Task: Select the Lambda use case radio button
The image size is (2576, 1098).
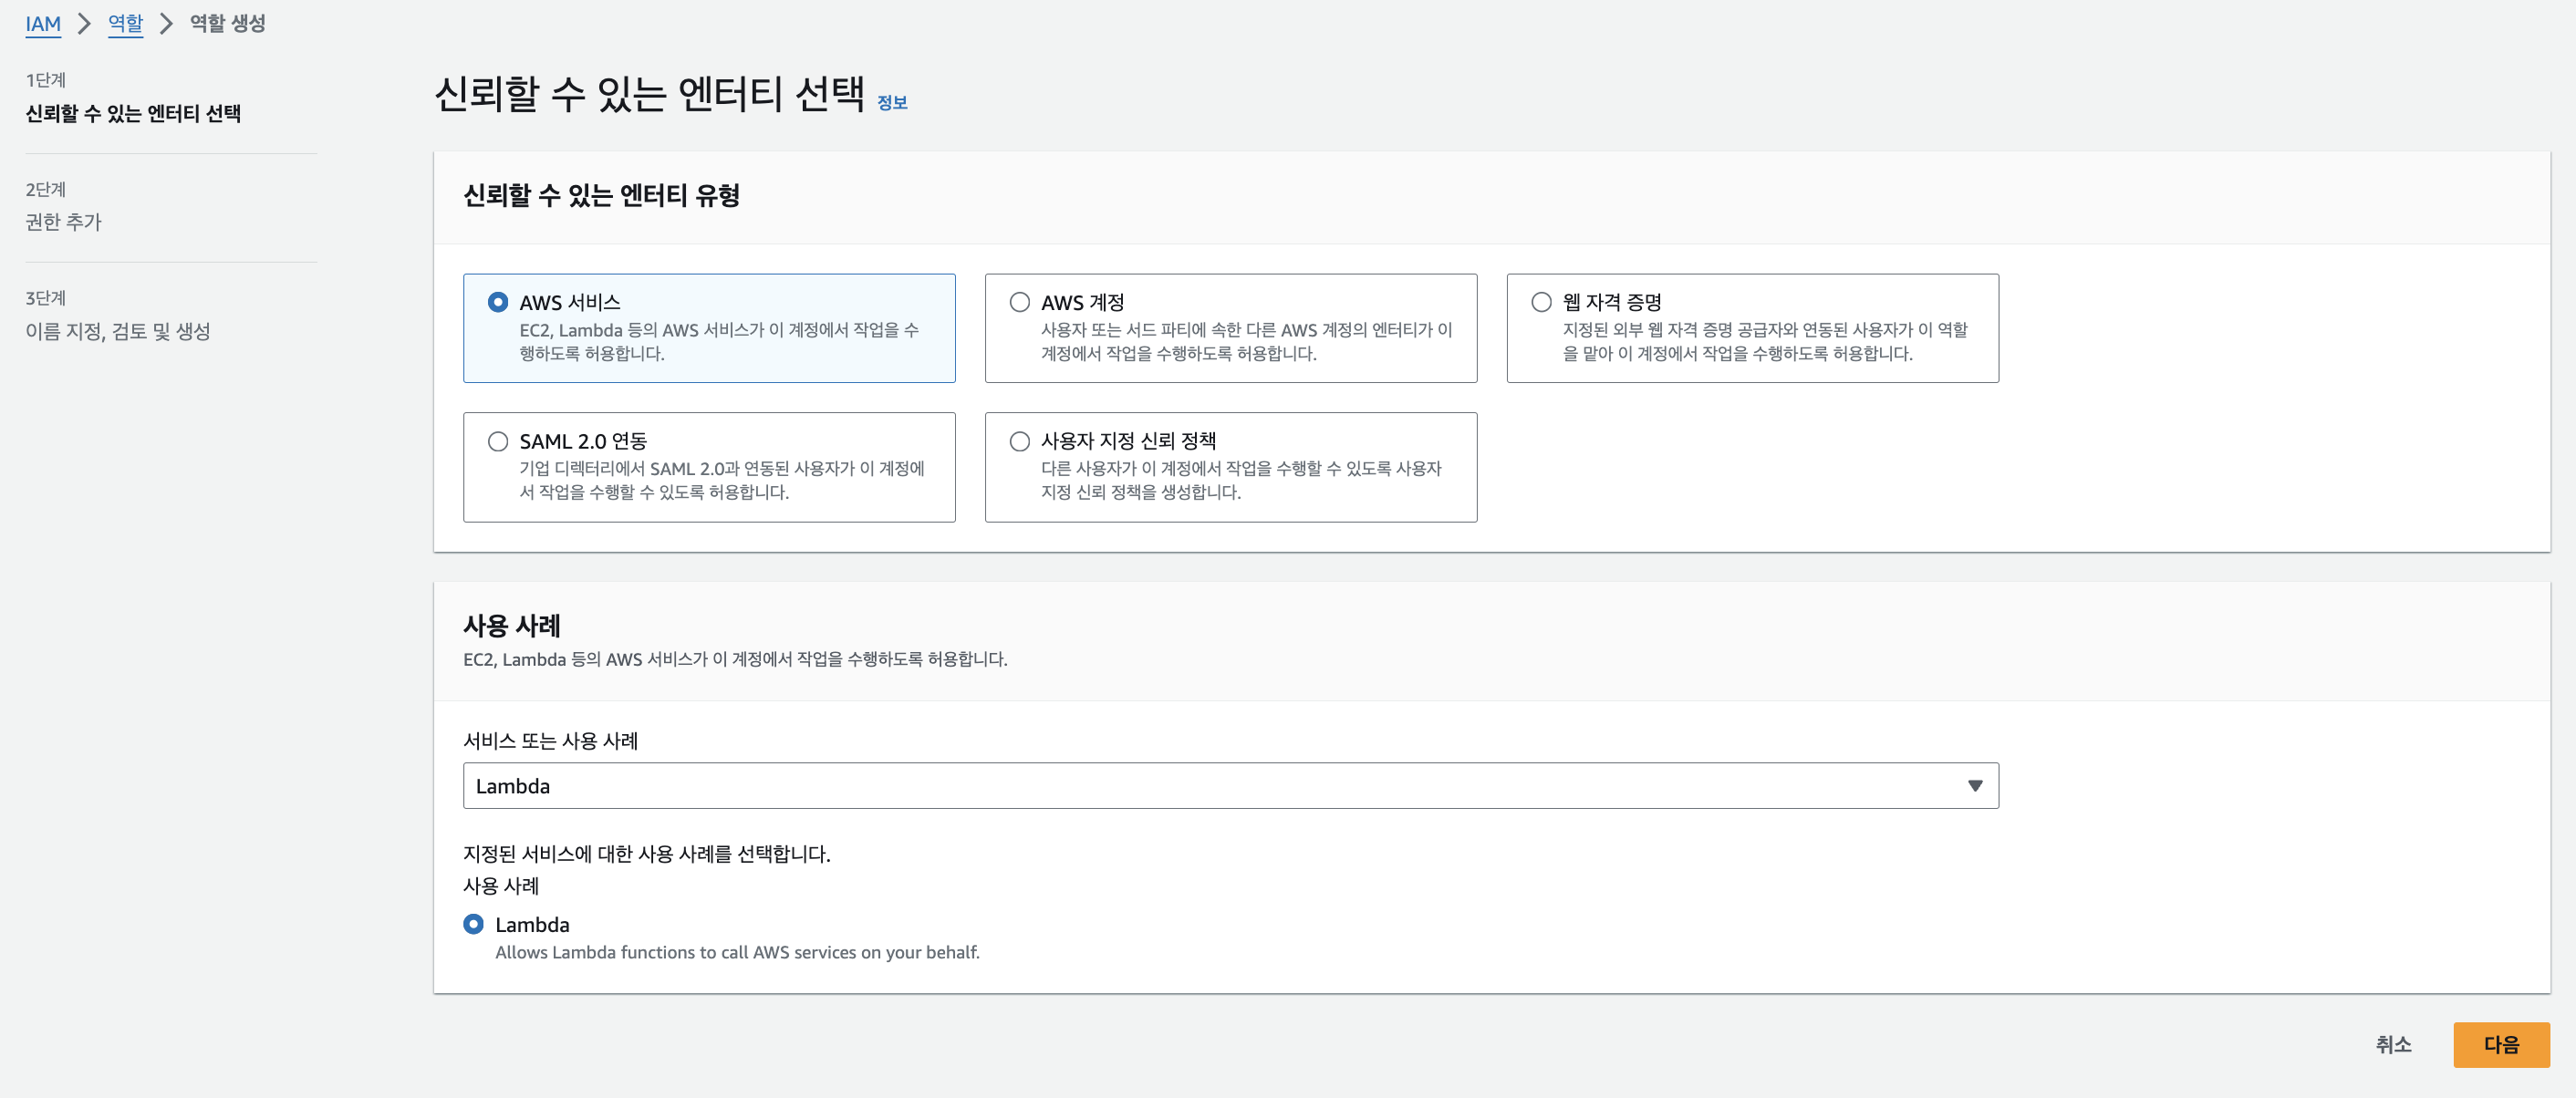Action: (x=474, y=924)
